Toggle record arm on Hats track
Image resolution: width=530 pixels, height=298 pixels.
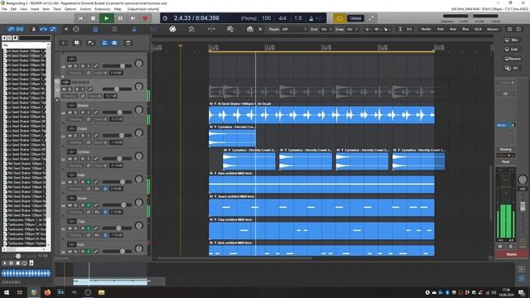click(83, 182)
